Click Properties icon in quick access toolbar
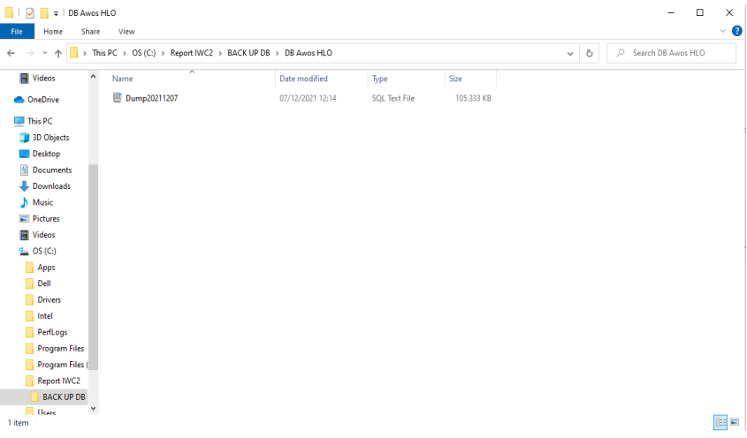The width and height of the screenshot is (747, 438). click(29, 13)
